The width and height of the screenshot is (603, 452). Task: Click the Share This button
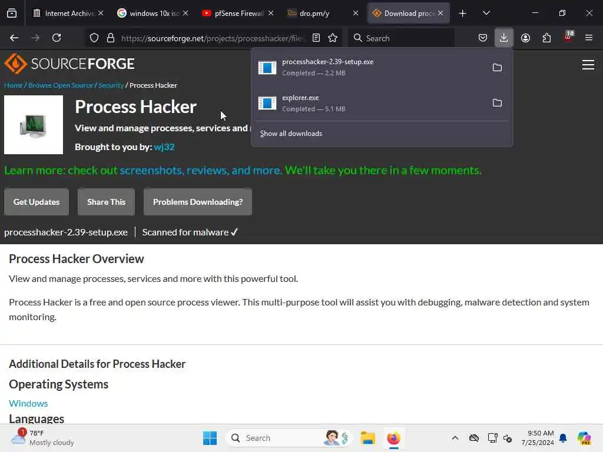pyautogui.click(x=106, y=202)
